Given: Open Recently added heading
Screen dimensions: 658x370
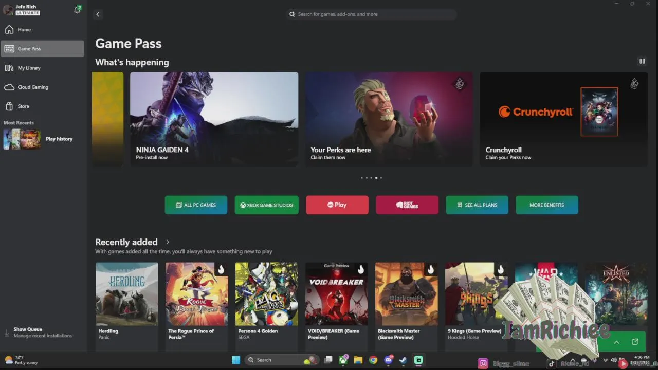Looking at the screenshot, I should pos(126,242).
